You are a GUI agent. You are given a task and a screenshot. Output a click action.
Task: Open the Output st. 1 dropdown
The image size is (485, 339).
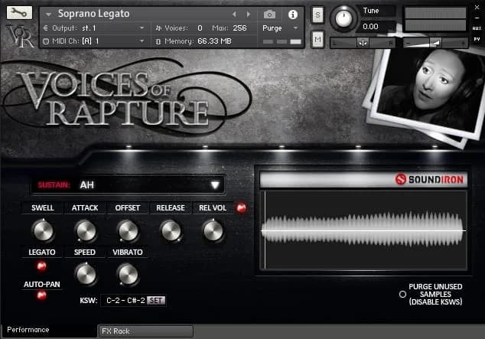(x=94, y=28)
